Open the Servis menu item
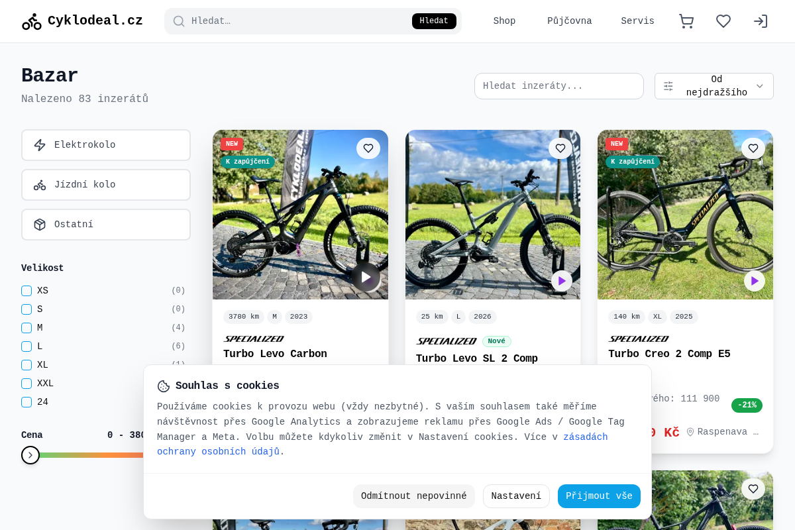The image size is (795, 530). [x=637, y=21]
